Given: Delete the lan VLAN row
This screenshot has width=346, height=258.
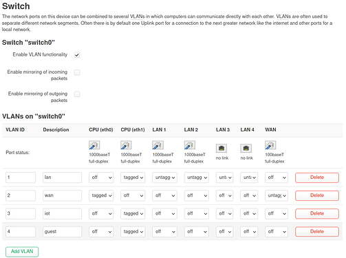Looking at the screenshot, I should pyautogui.click(x=317, y=178).
